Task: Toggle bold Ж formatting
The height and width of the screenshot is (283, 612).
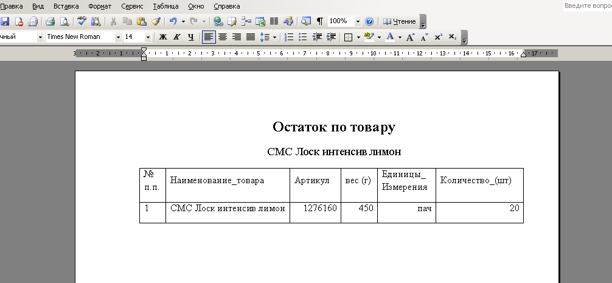Action: pos(163,37)
